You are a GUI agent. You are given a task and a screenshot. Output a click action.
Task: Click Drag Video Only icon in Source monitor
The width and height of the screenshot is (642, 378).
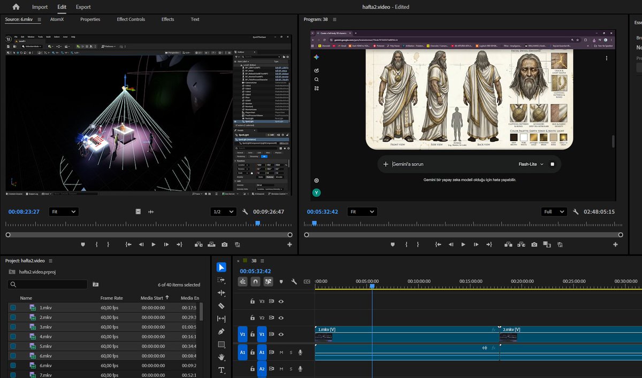tap(138, 212)
